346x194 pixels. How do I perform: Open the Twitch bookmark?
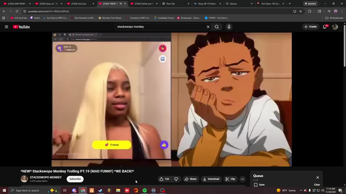tap(35, 18)
